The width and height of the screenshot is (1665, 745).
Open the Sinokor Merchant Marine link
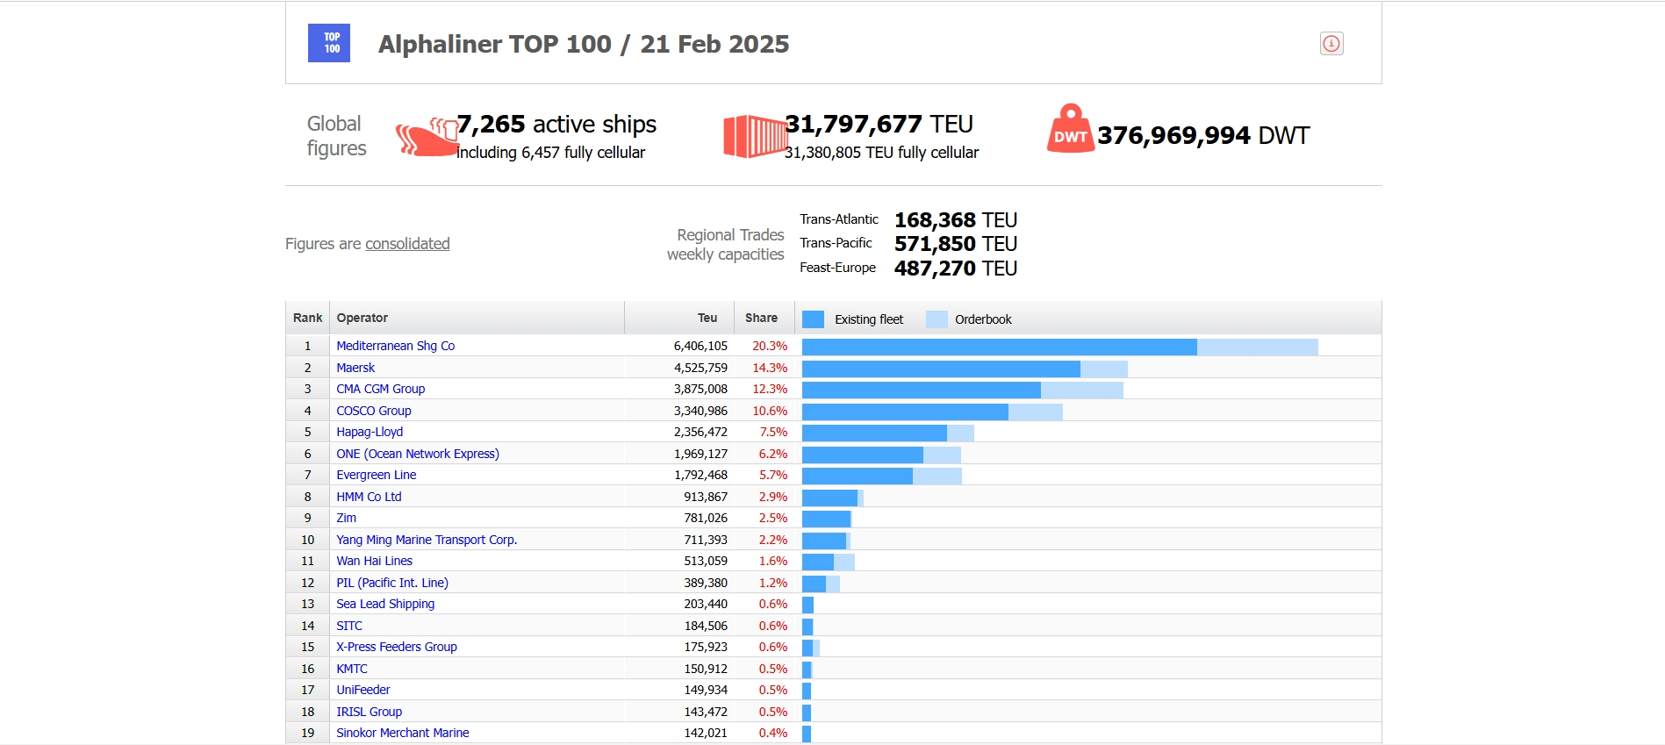pyautogui.click(x=403, y=733)
